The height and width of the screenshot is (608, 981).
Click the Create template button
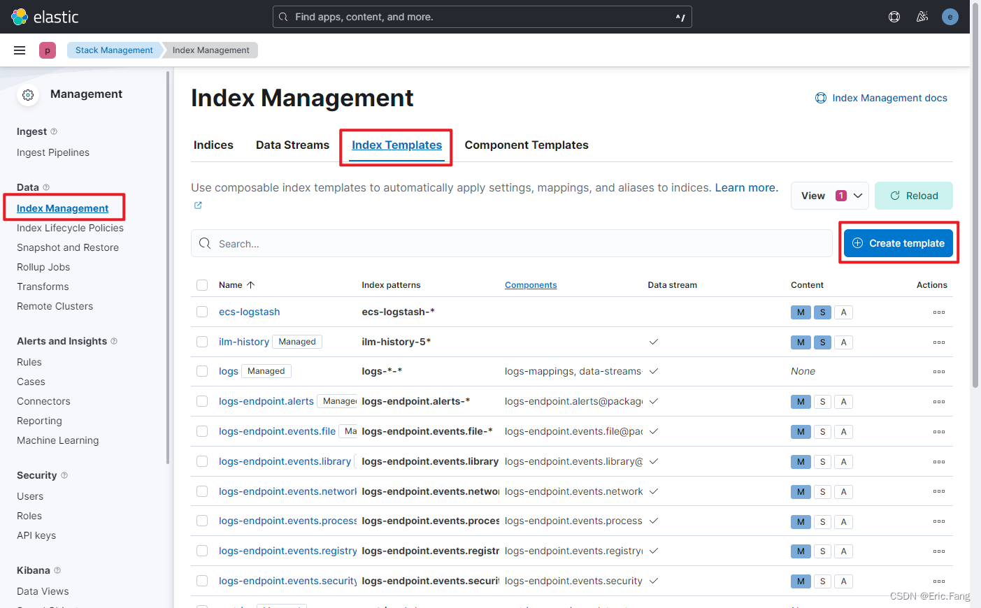click(898, 243)
